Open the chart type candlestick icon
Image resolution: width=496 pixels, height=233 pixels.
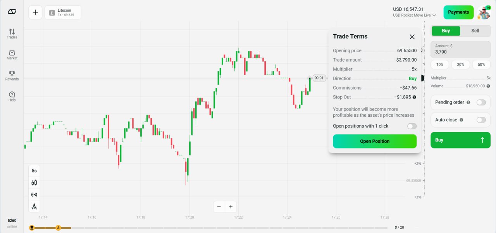34,183
